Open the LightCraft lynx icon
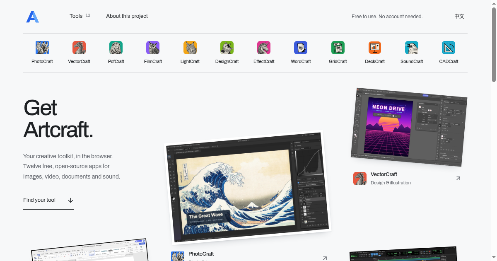 (x=190, y=48)
